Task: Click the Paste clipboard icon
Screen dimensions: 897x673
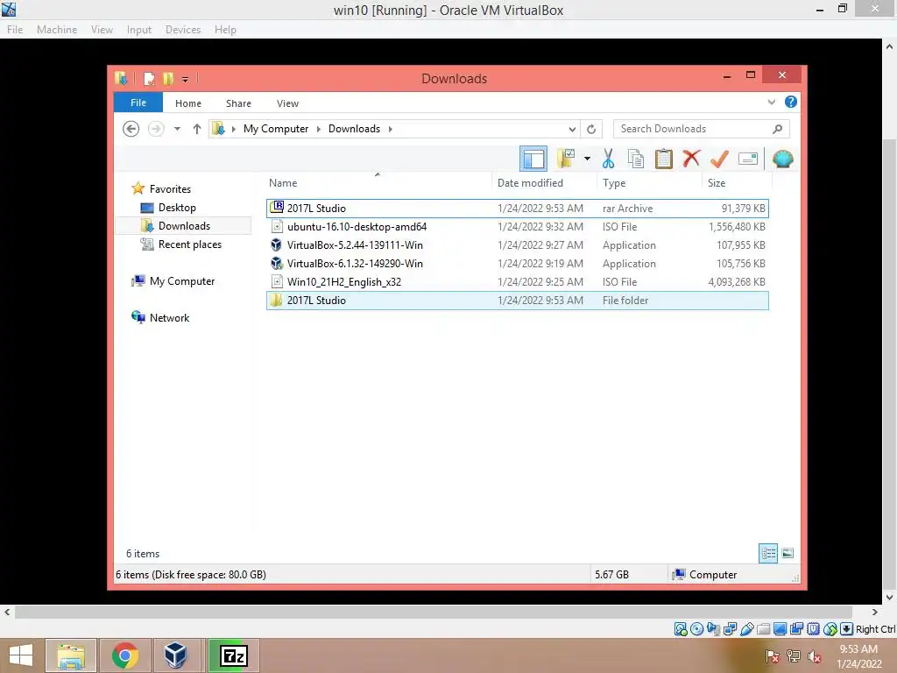Action: tap(664, 159)
